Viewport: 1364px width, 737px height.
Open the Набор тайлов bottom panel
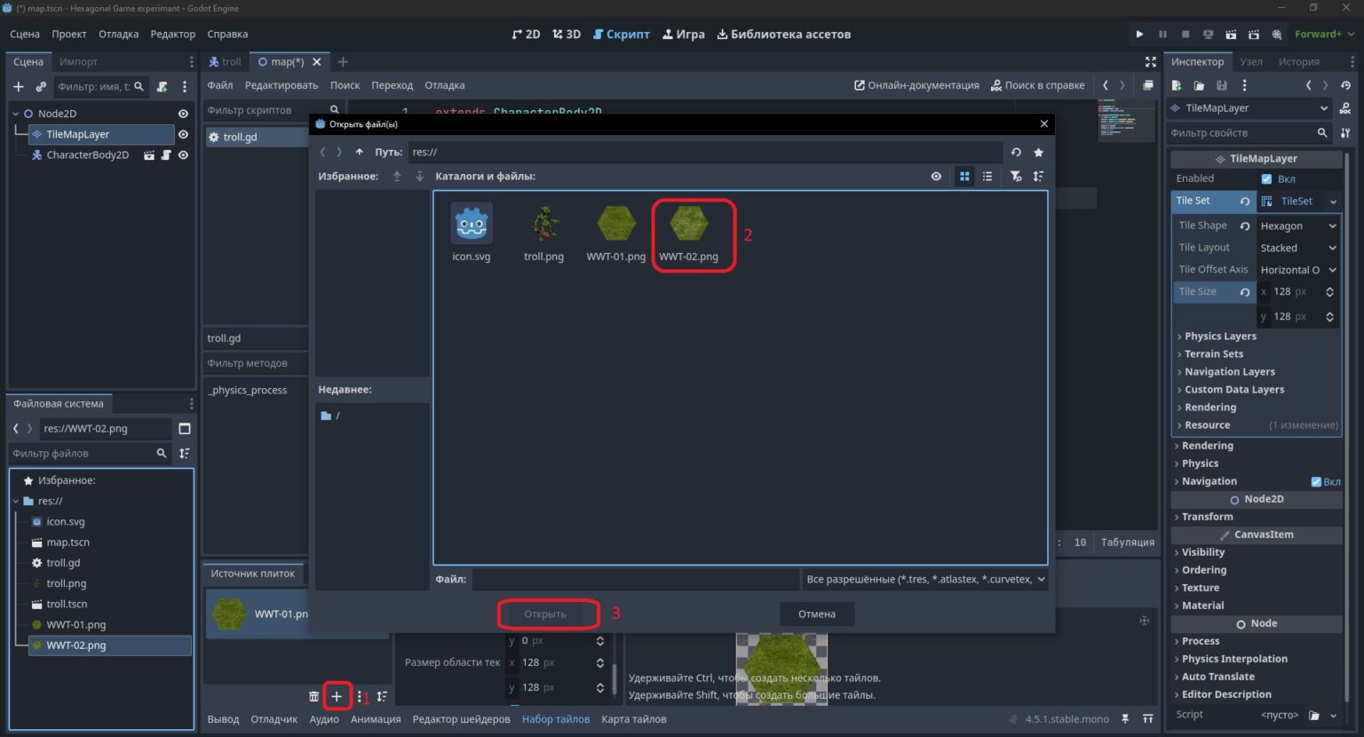[x=556, y=719]
